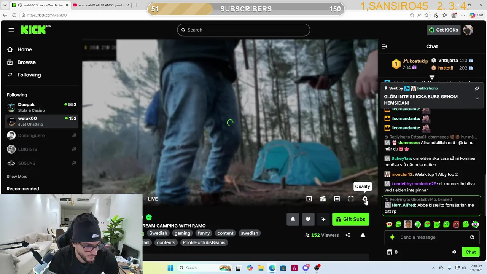The image size is (487, 274).
Task: Open Dominguero's offline channel
Action: click(41, 135)
